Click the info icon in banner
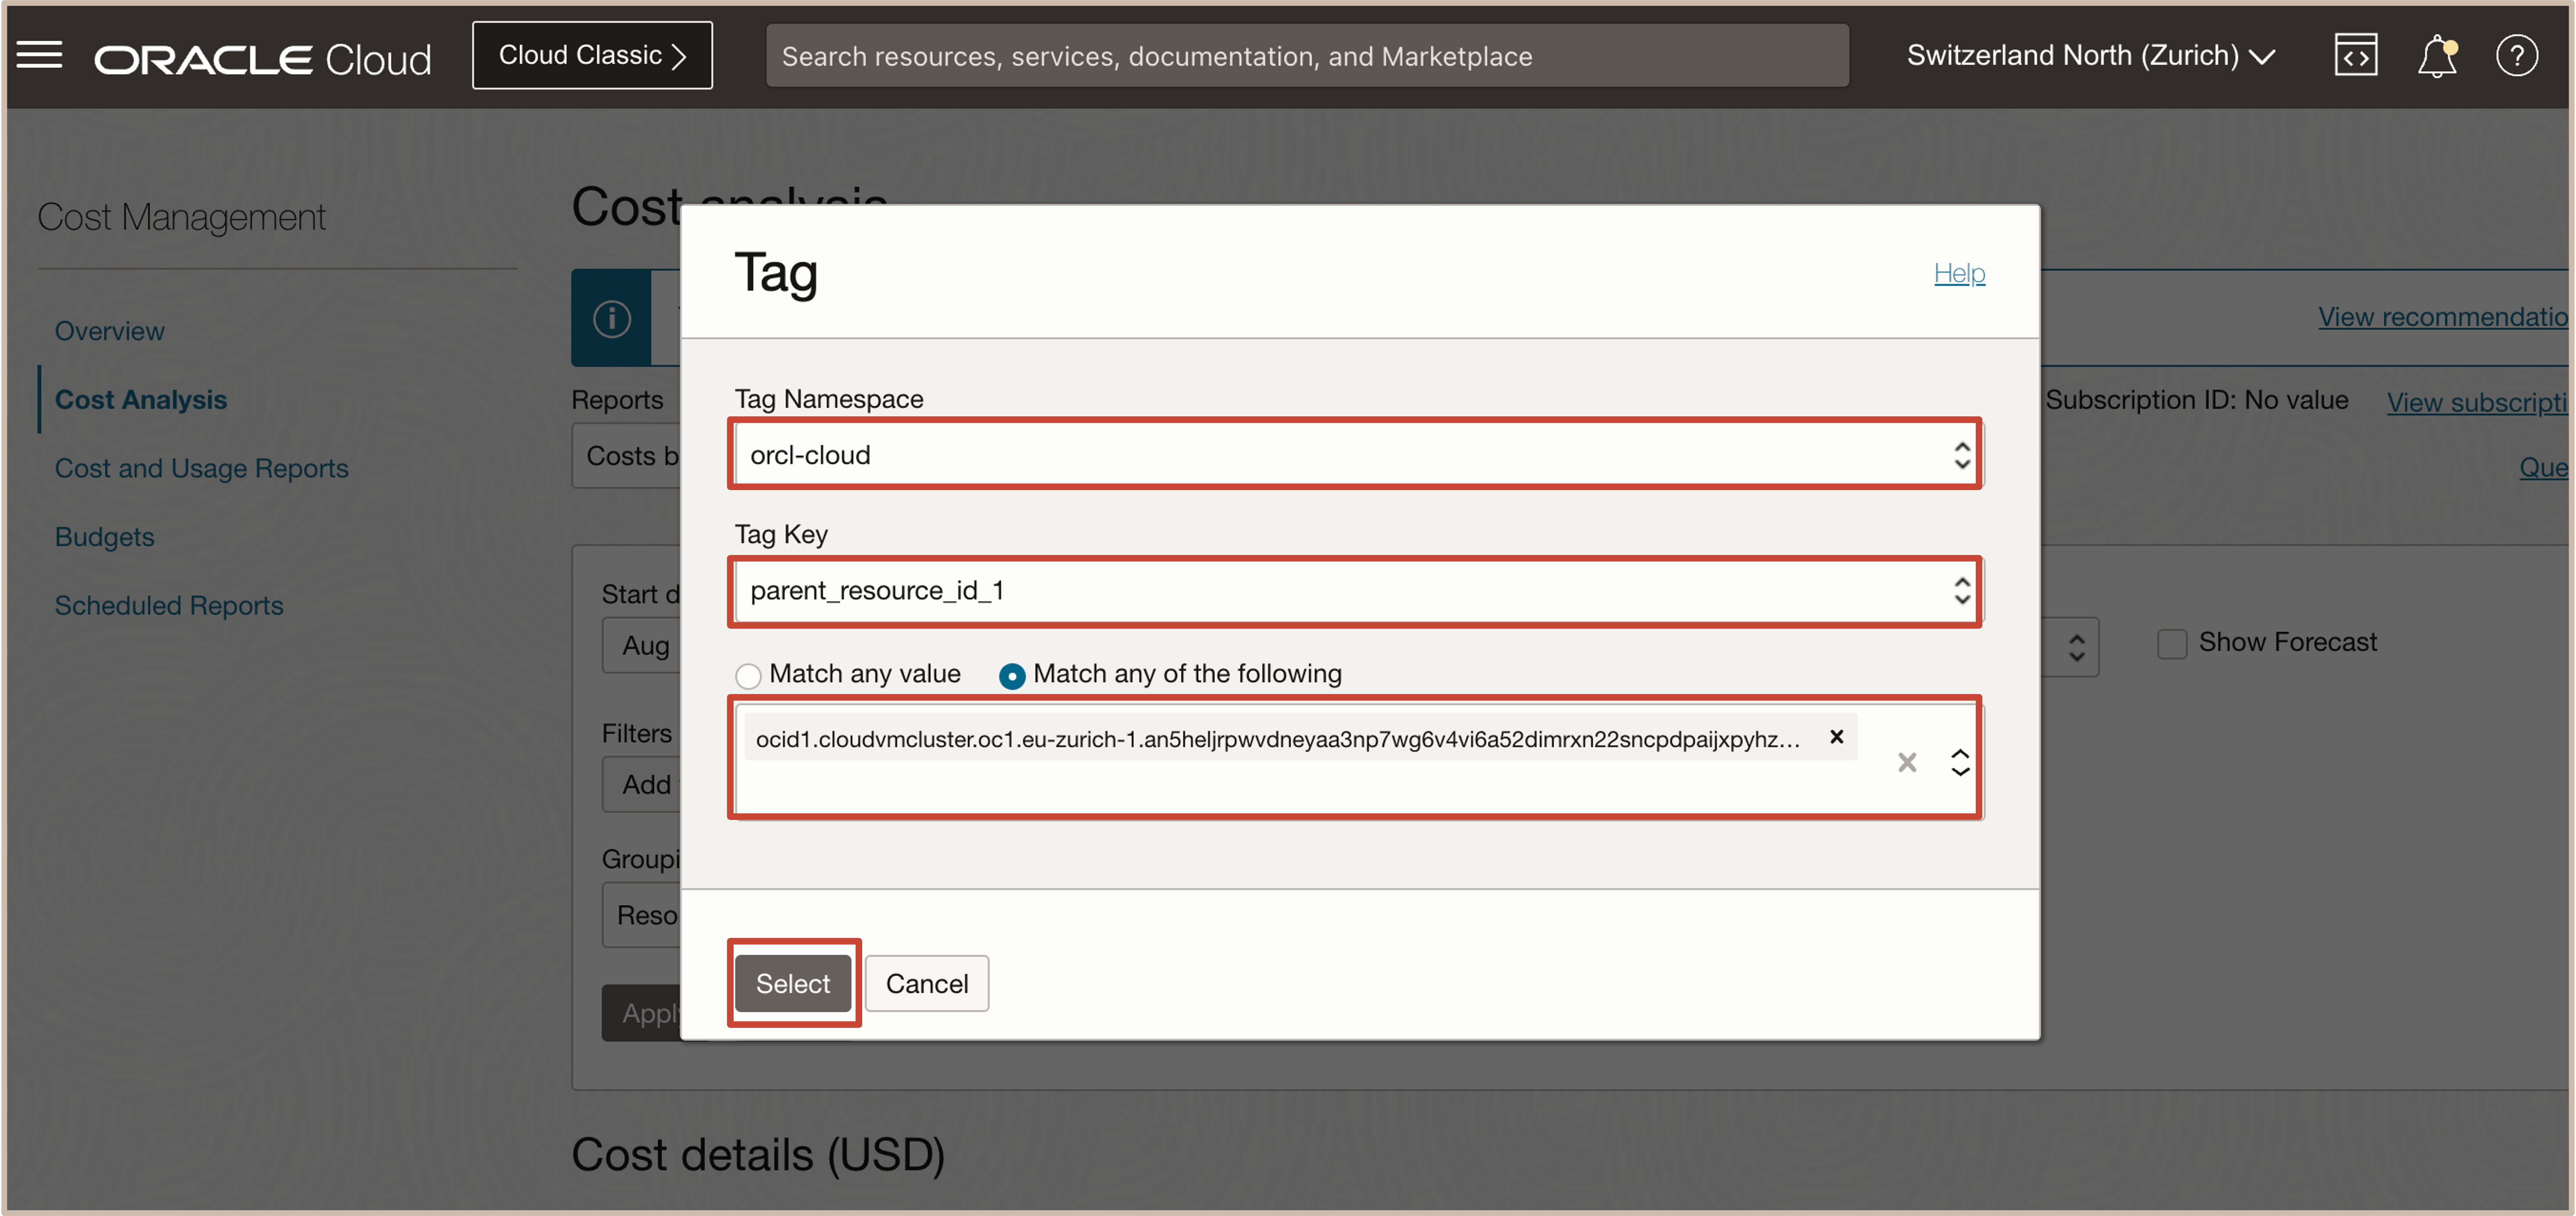This screenshot has width=2576, height=1216. pyautogui.click(x=612, y=319)
